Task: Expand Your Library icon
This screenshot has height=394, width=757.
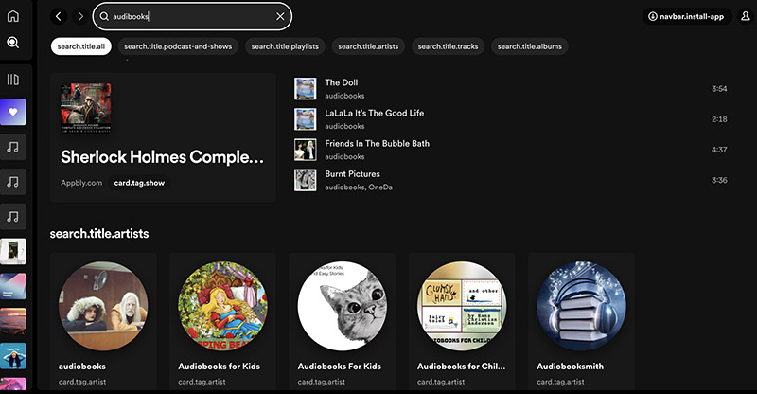Action: [x=13, y=80]
